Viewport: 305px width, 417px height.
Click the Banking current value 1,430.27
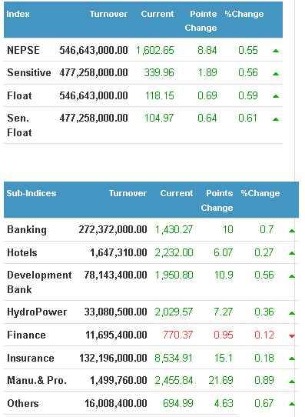[x=174, y=229]
